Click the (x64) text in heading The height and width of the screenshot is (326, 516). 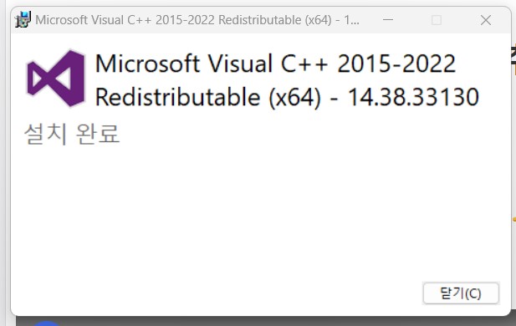coord(294,98)
